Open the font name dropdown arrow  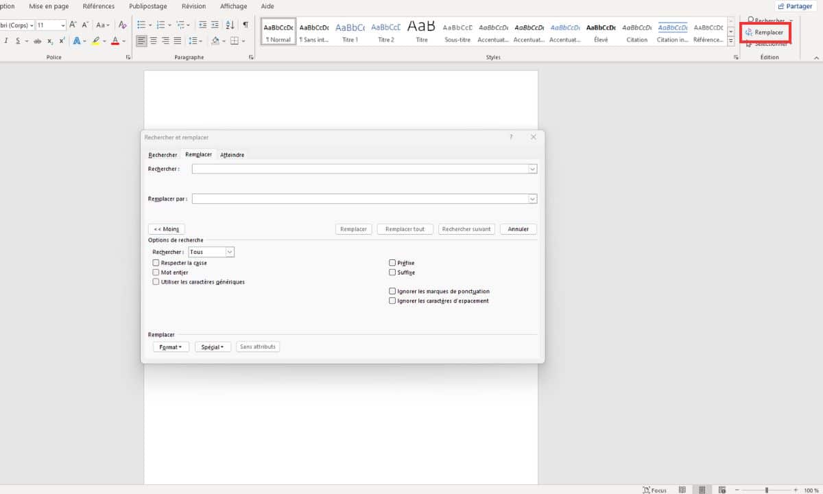click(x=32, y=25)
